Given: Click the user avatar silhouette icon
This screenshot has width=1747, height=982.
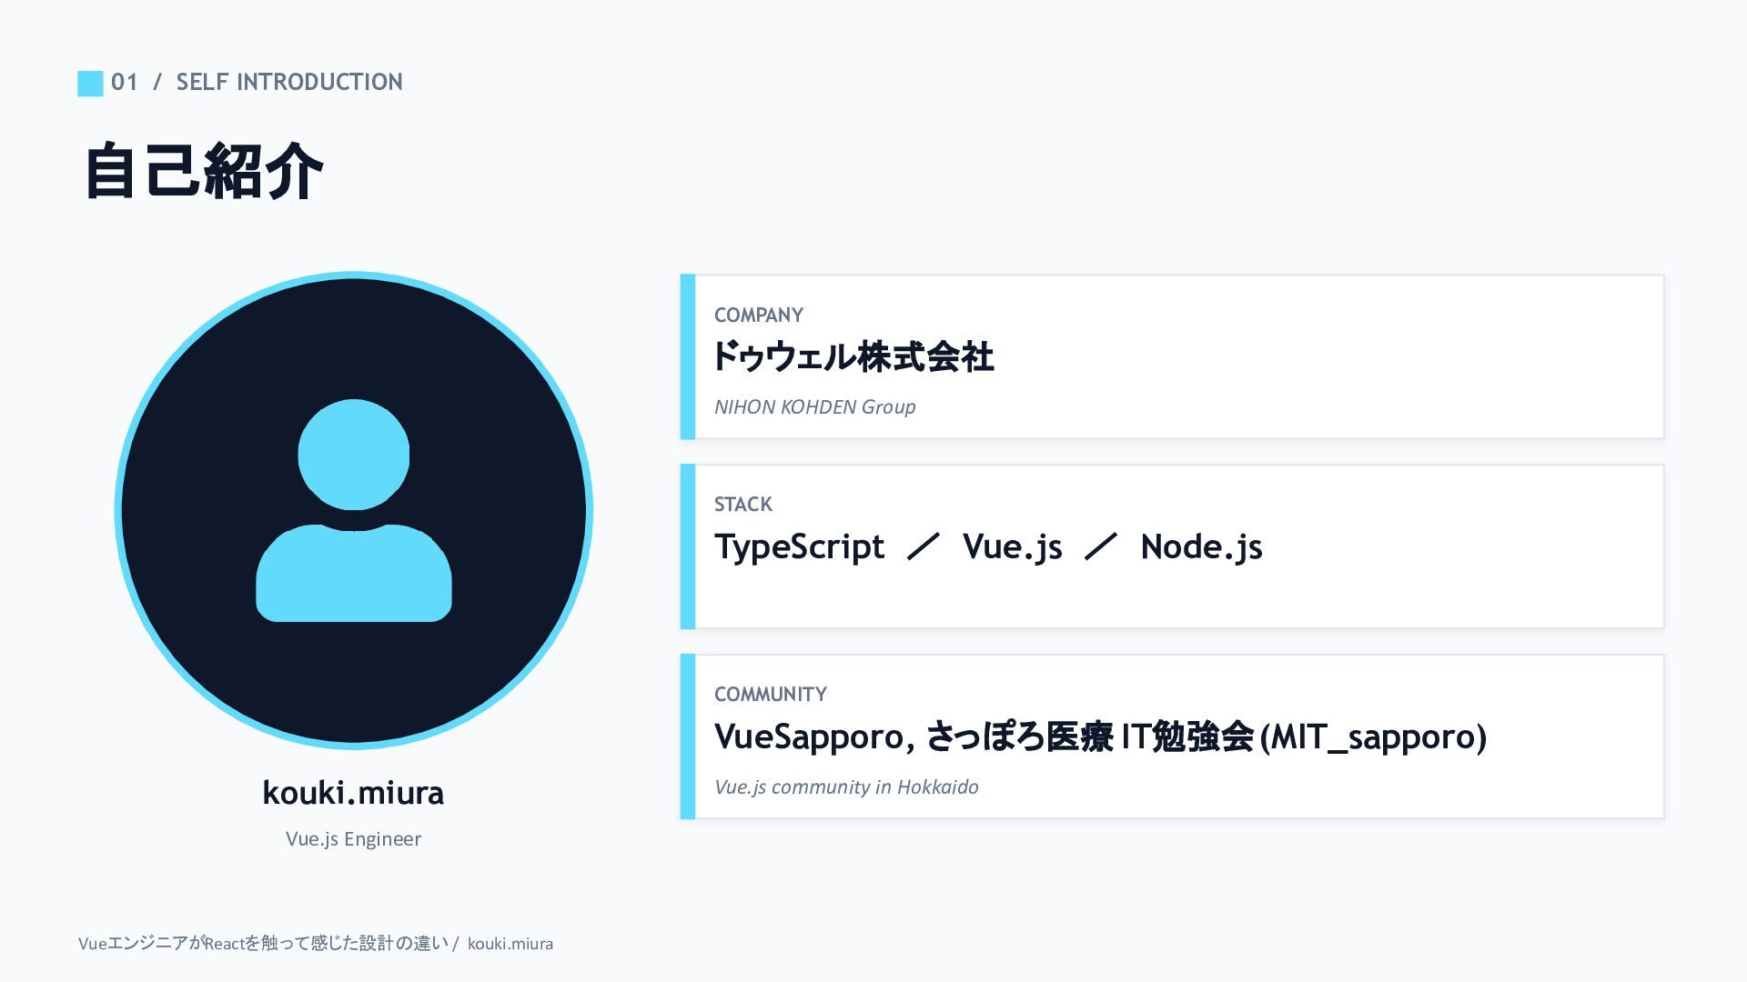Looking at the screenshot, I should pos(353,510).
